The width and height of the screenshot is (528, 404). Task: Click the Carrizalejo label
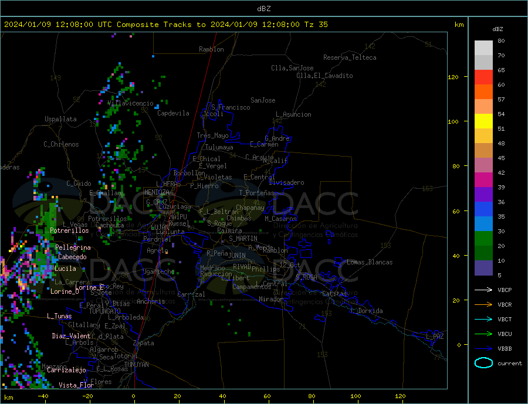click(66, 371)
